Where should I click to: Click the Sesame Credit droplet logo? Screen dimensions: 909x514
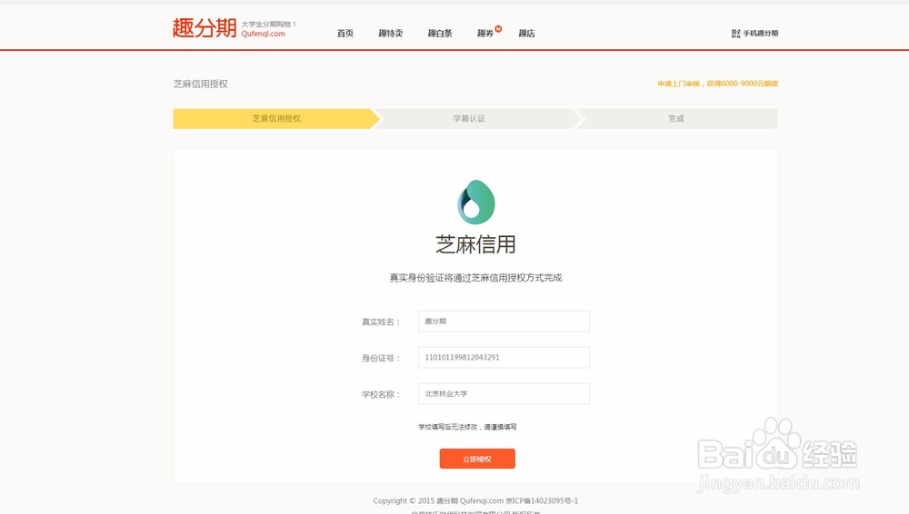click(476, 202)
